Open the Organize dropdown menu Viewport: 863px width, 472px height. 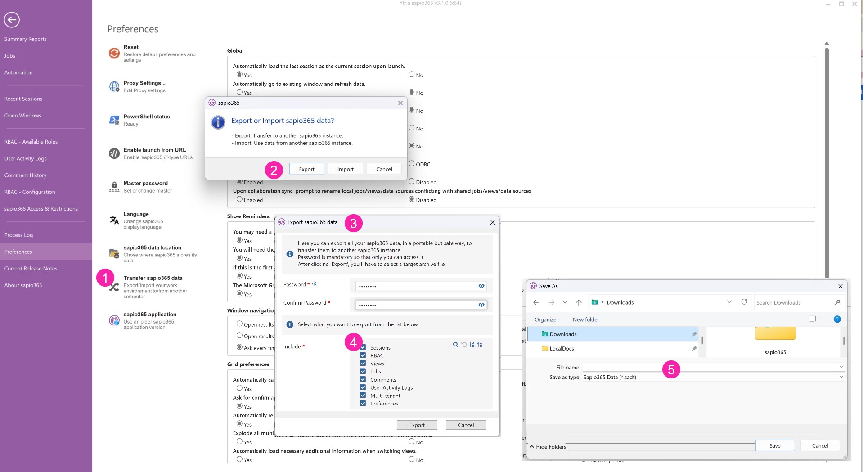[x=547, y=319]
